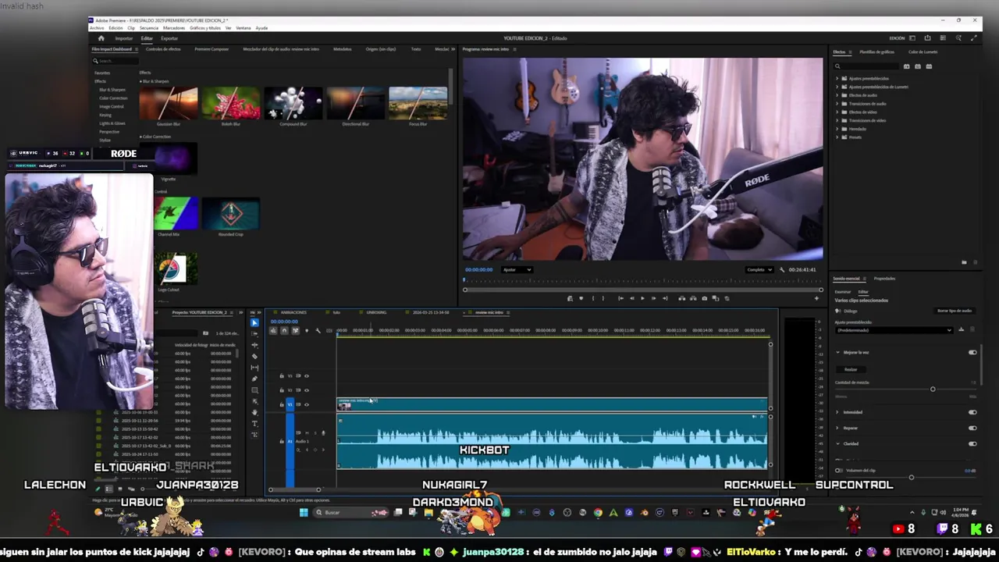Toggle lock on track V3
Viewport: 999px width, 562px height.
[282, 376]
